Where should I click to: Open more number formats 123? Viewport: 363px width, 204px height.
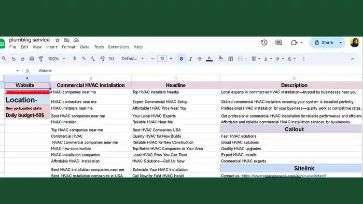coord(111,59)
